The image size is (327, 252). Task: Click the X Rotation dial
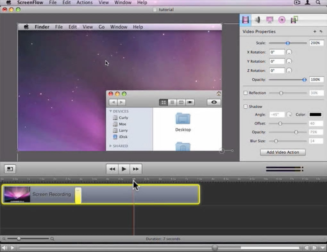coord(289,52)
